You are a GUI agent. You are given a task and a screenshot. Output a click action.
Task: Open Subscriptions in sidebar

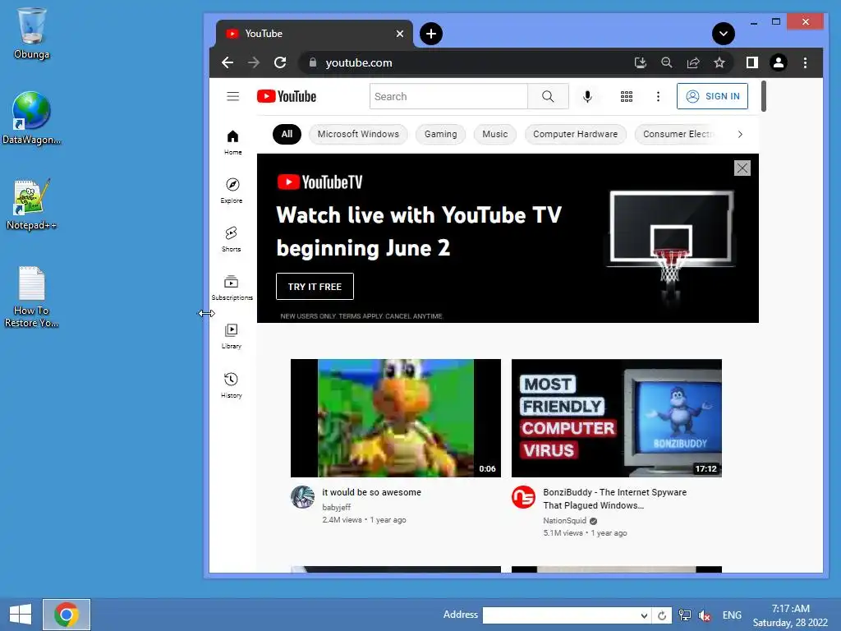[232, 288]
